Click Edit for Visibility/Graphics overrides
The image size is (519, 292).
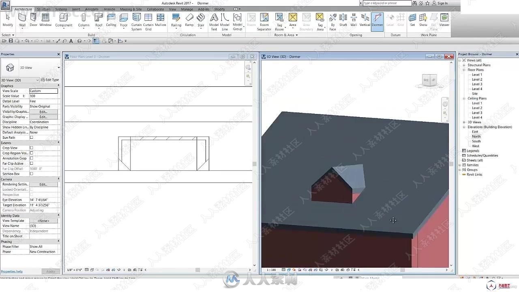[43, 112]
